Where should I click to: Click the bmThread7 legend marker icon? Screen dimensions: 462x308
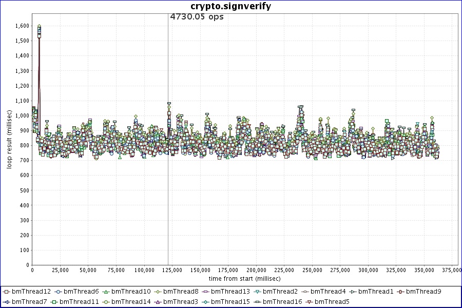[x=6, y=302]
